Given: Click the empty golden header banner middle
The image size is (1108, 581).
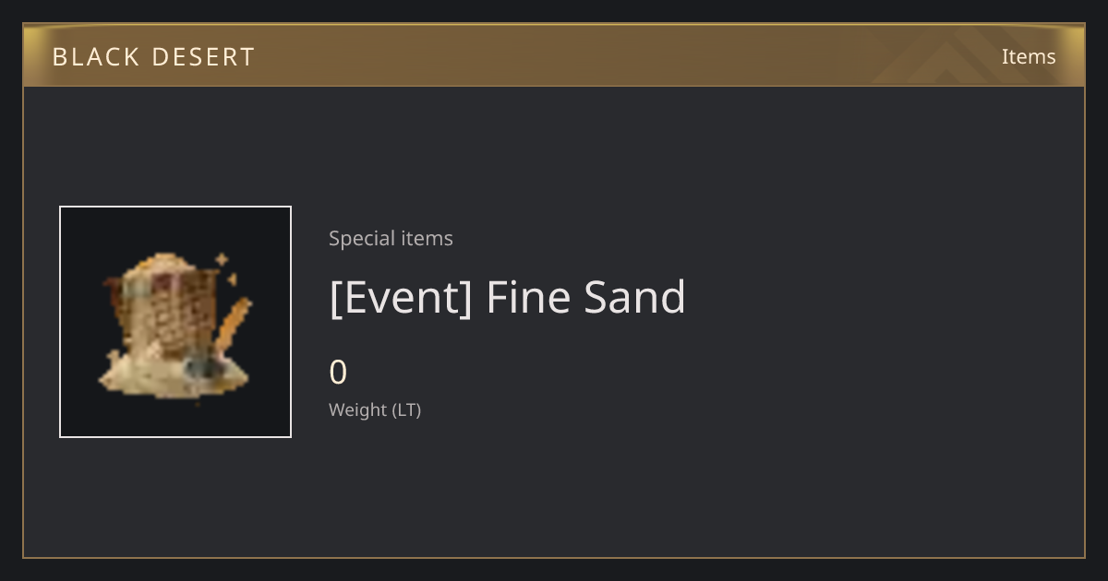Looking at the screenshot, I should coord(554,55).
